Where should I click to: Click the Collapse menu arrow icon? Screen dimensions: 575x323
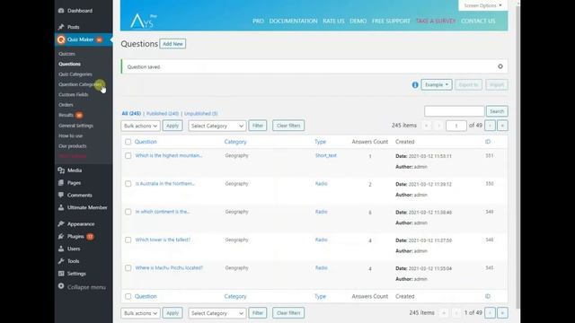tap(61, 286)
